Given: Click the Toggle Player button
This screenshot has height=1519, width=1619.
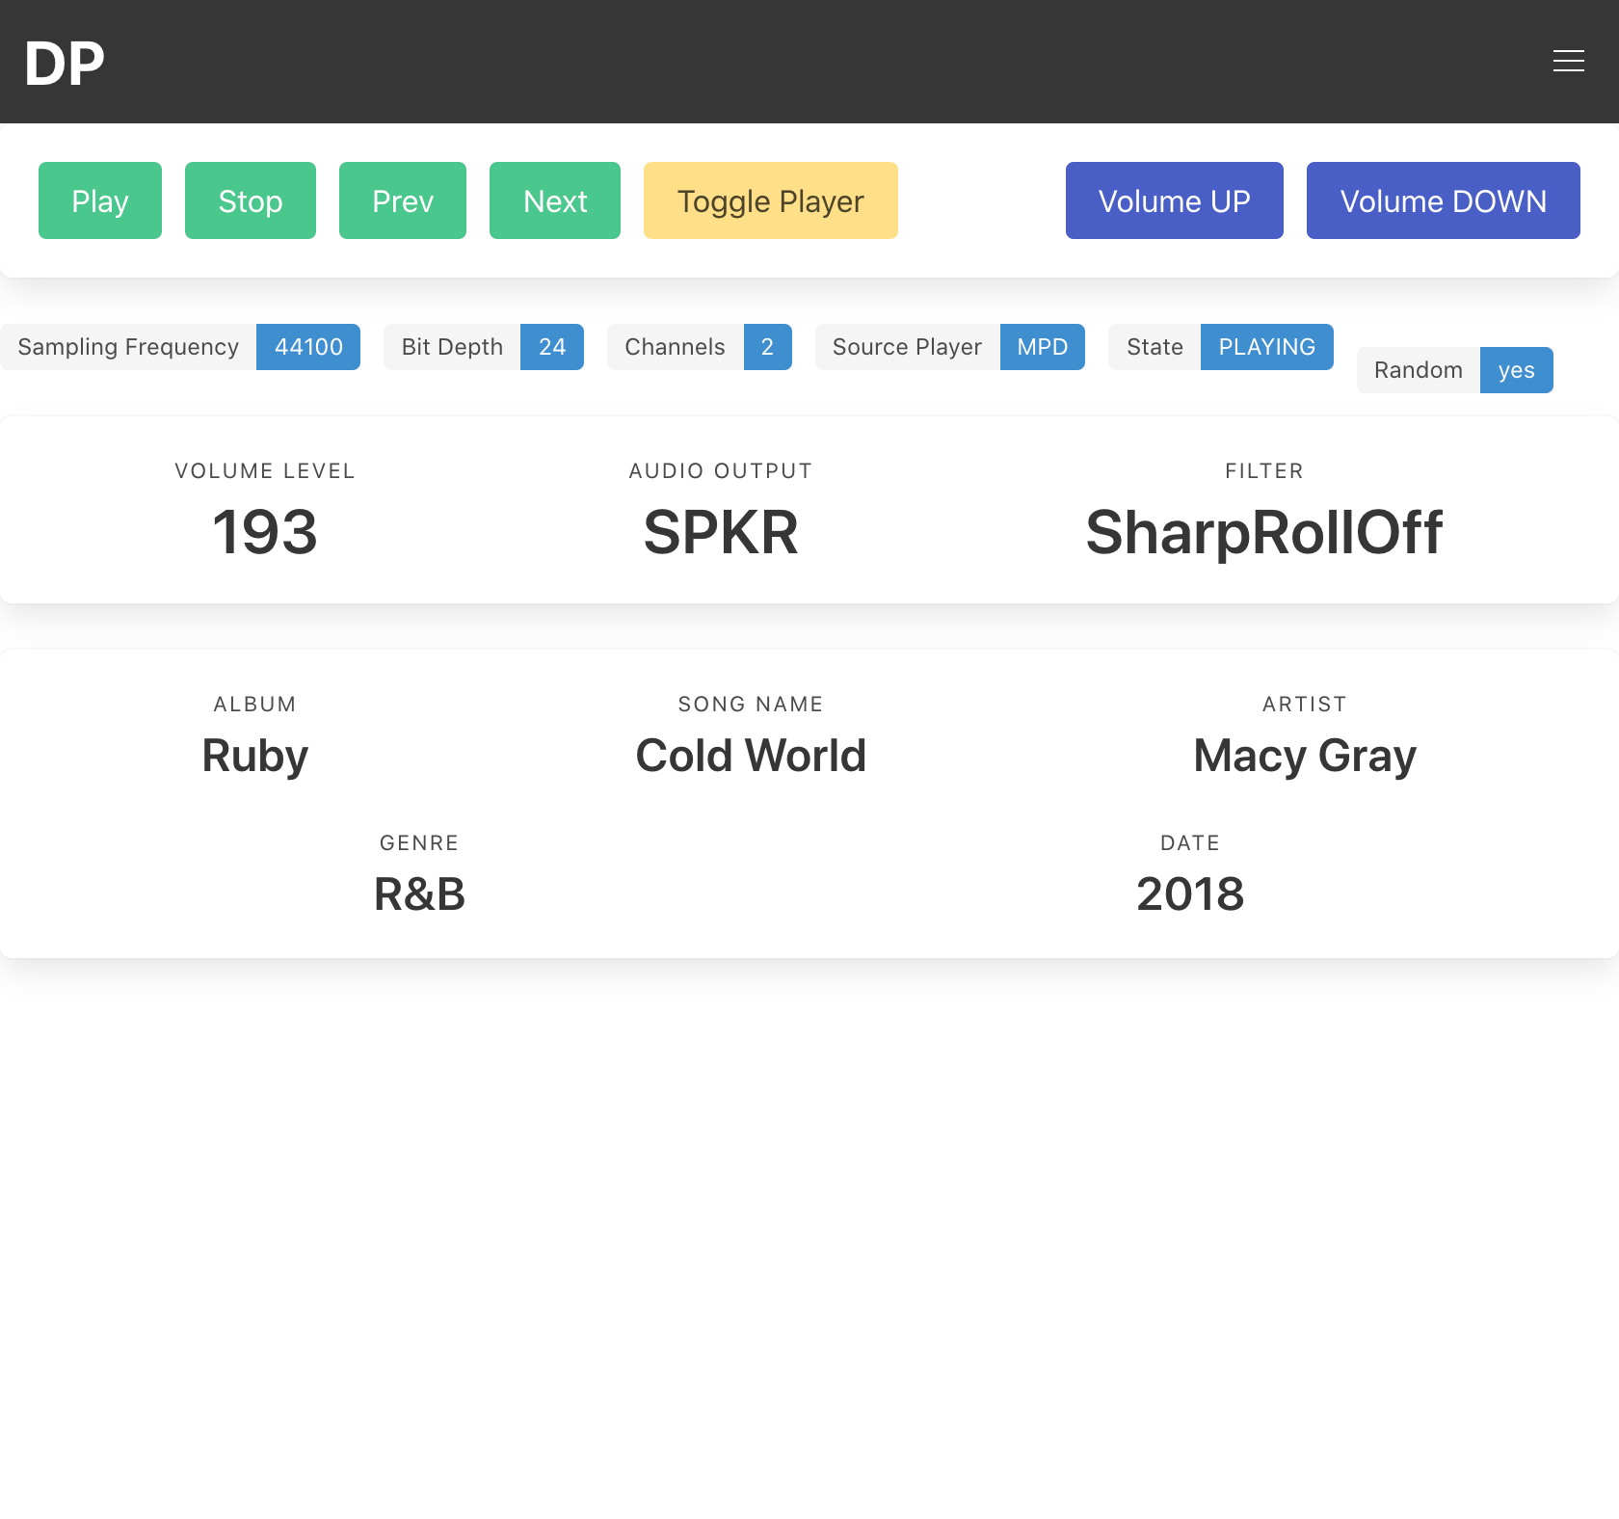Looking at the screenshot, I should [771, 200].
